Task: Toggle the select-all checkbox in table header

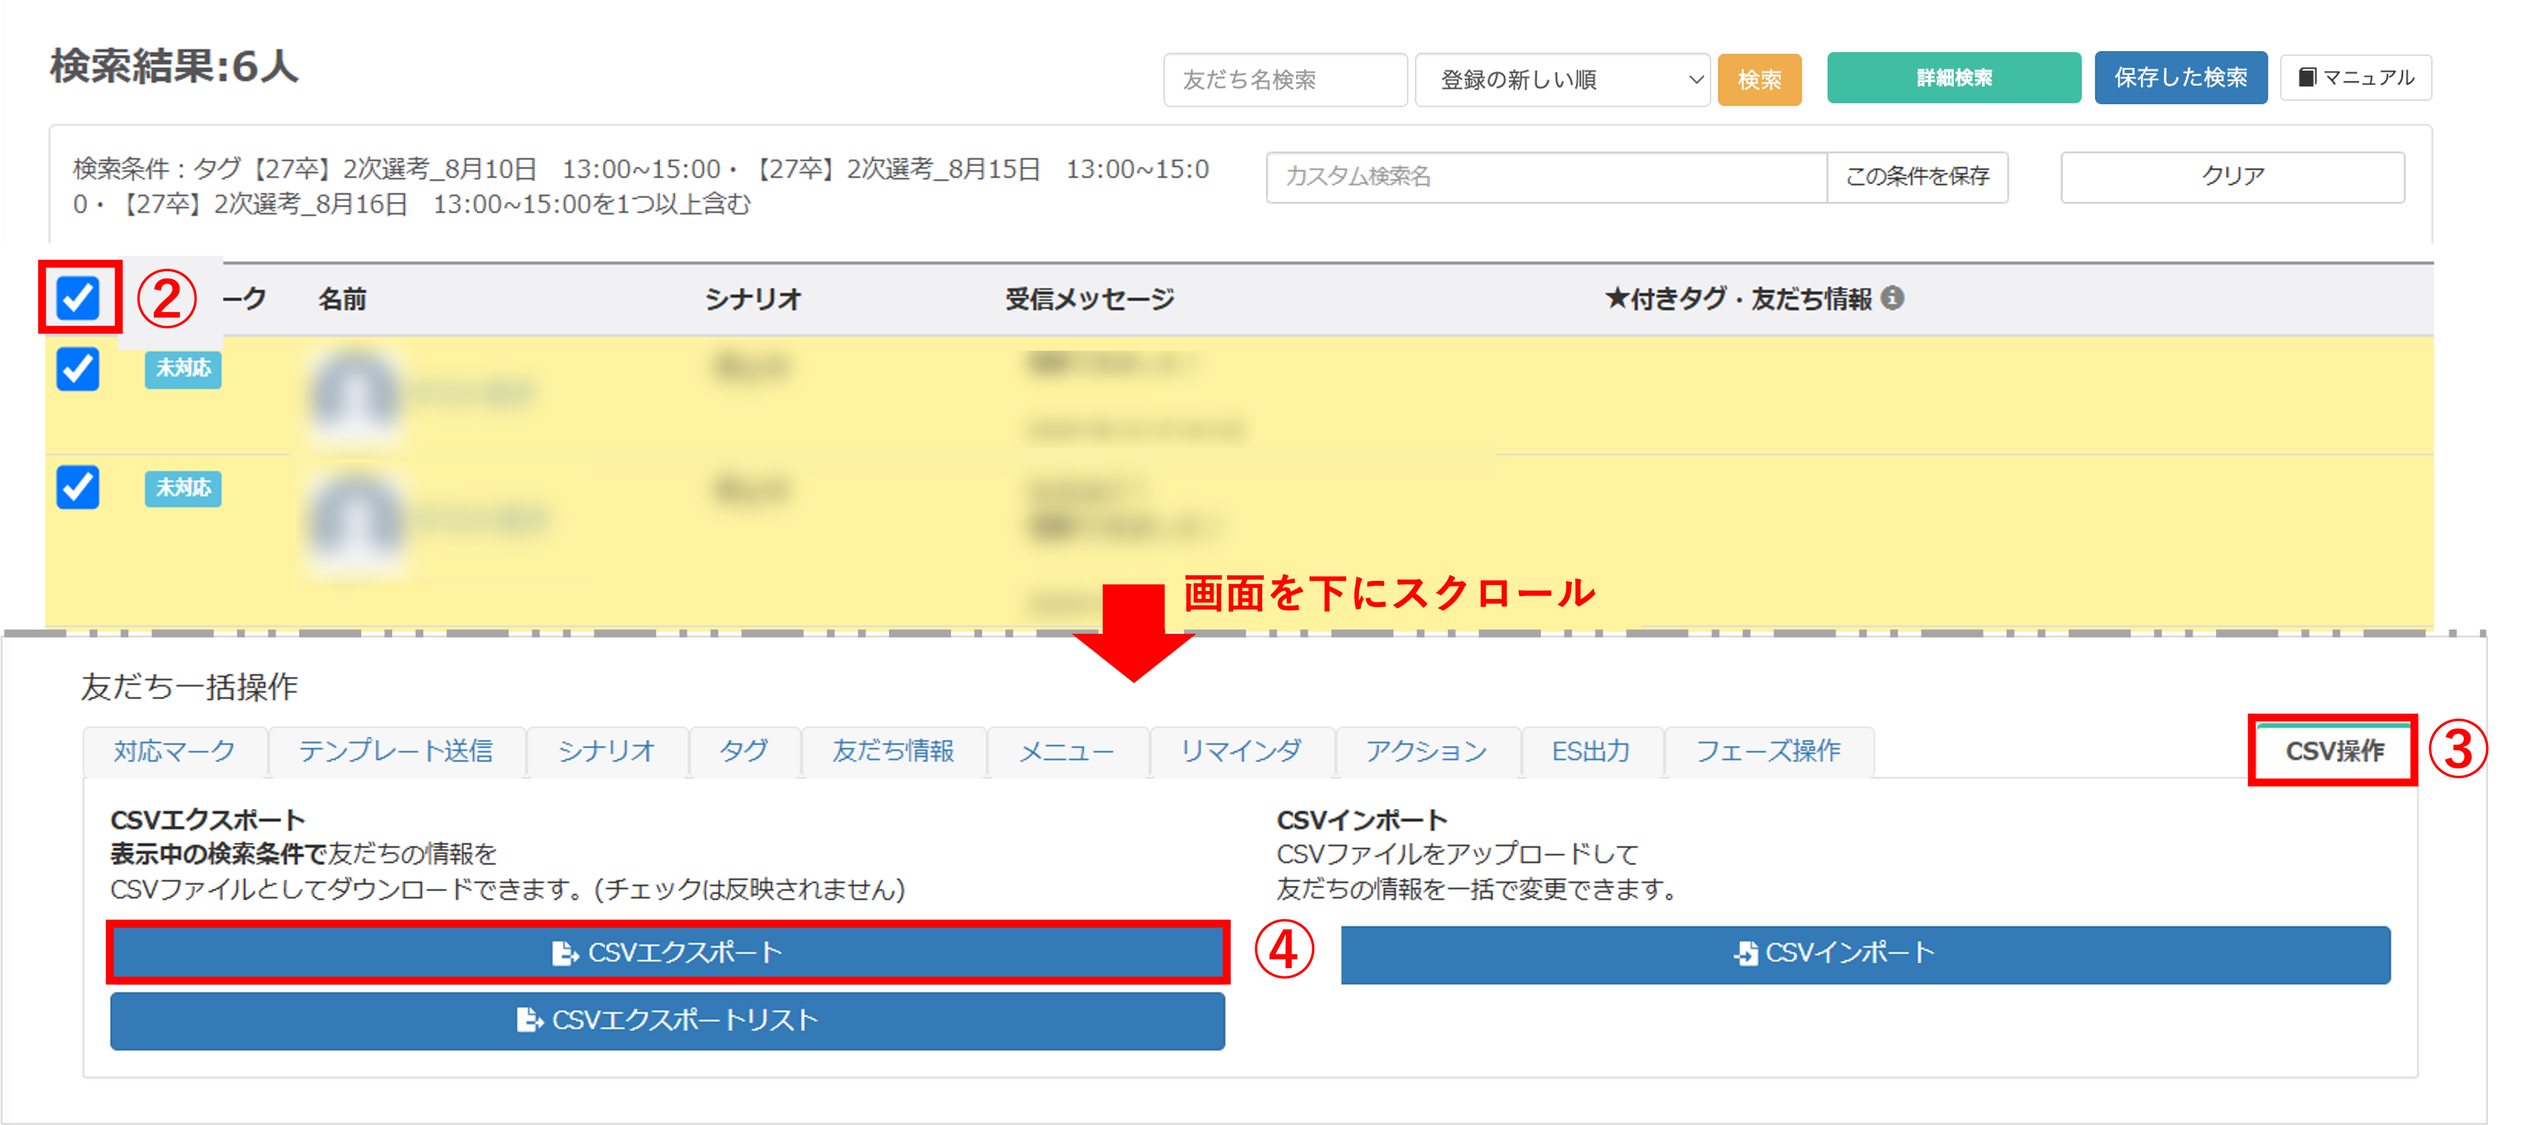Action: 77,298
